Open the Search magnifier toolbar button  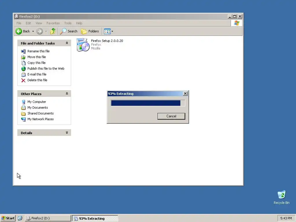69,31
